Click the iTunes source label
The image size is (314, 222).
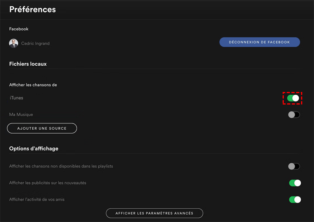(x=16, y=98)
